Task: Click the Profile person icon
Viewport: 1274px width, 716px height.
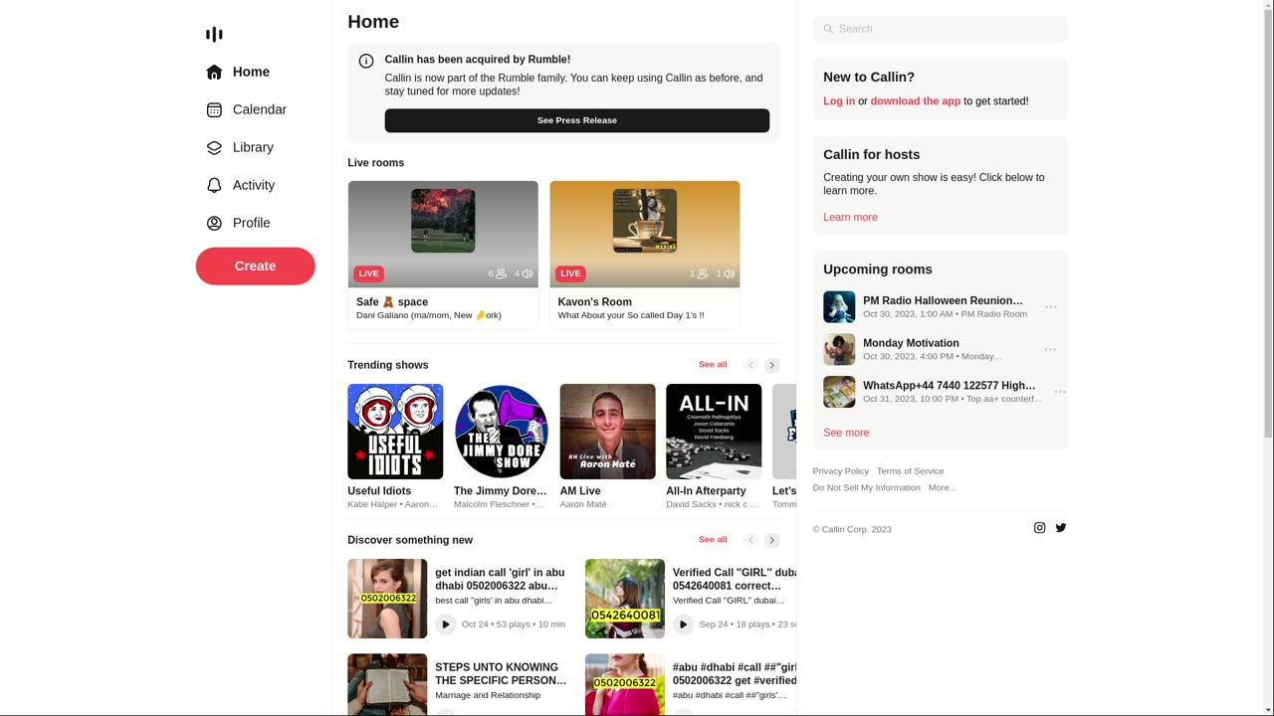Action: point(214,223)
